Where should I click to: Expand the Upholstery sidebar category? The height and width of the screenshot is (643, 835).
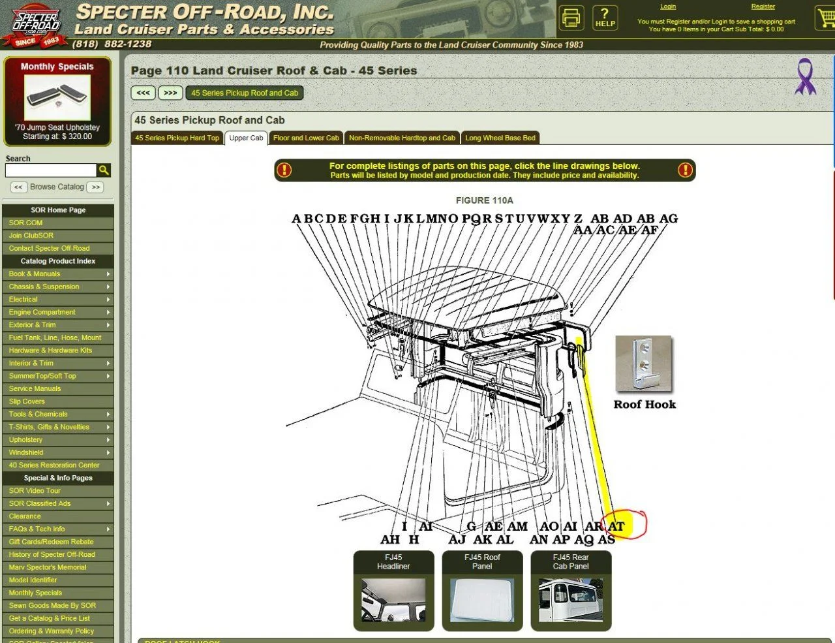[57, 440]
